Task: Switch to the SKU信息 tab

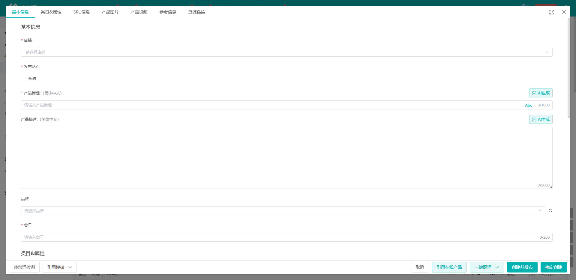Action: click(82, 12)
